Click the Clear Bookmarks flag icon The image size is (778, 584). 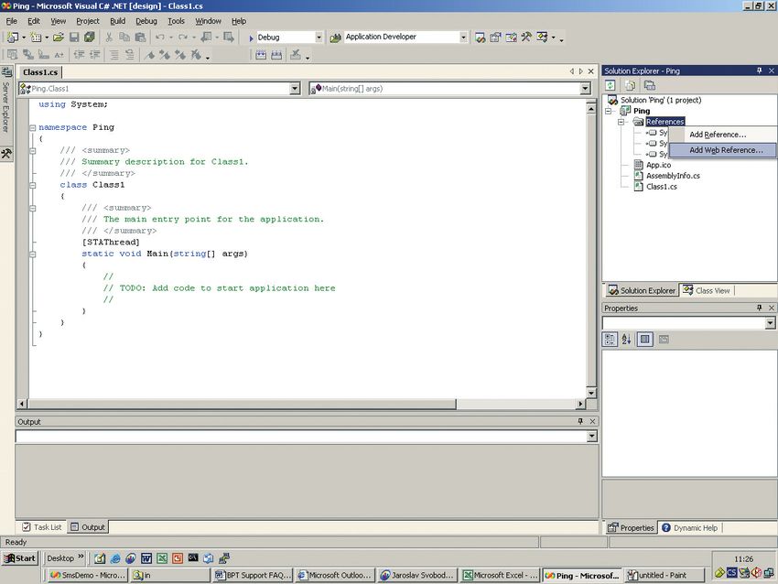(197, 55)
